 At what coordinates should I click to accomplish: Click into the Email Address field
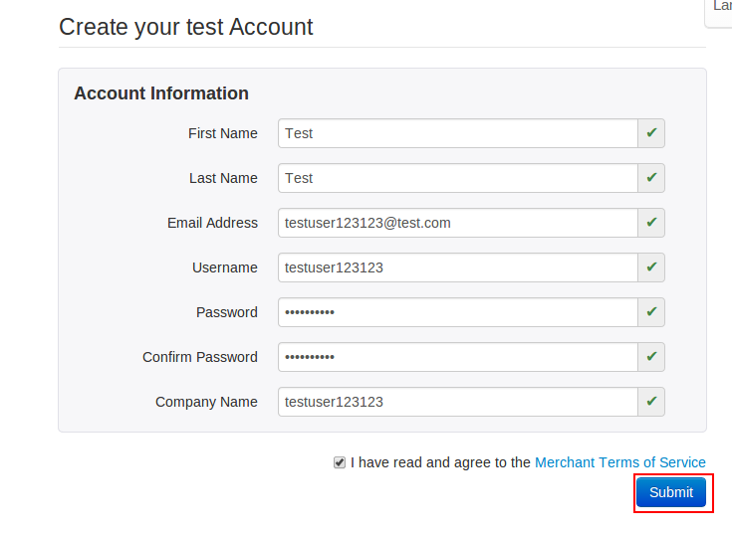tap(457, 223)
